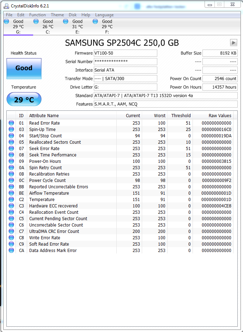Open the Edit menu
Screen dimensions: 243x332
pos(21,15)
